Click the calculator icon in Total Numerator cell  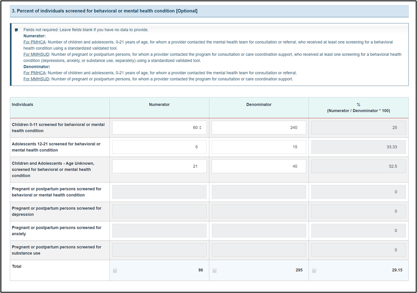click(115, 270)
